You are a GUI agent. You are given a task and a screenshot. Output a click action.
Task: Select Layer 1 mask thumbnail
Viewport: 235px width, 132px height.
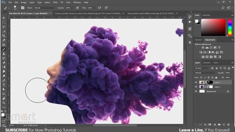click(x=210, y=82)
